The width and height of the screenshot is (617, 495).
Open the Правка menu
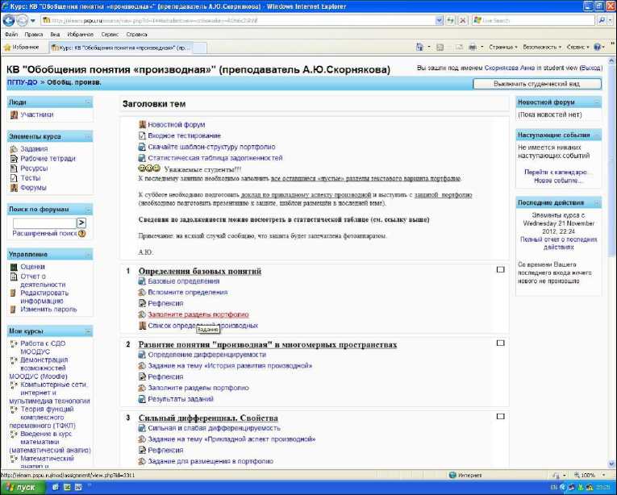coord(34,35)
